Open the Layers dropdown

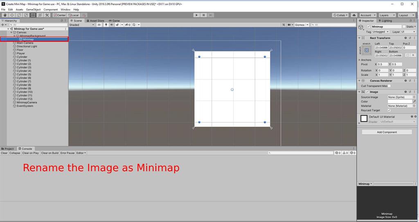pos(387,15)
